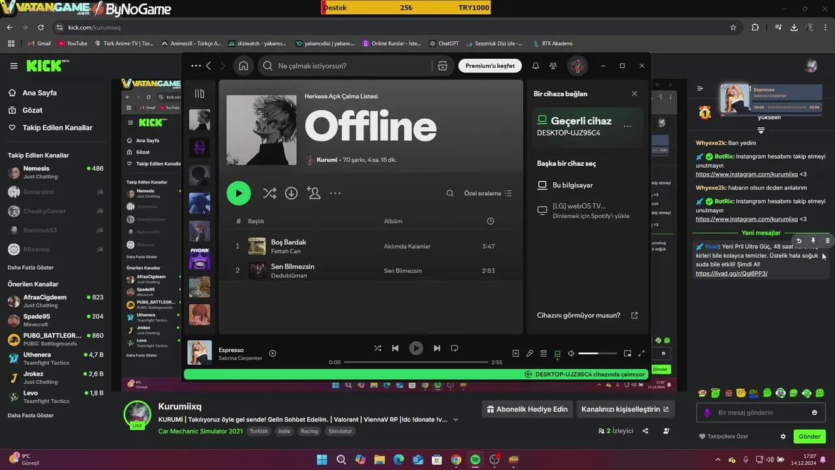Open Now Playing view icon
This screenshot has width=835, height=470.
[515, 353]
